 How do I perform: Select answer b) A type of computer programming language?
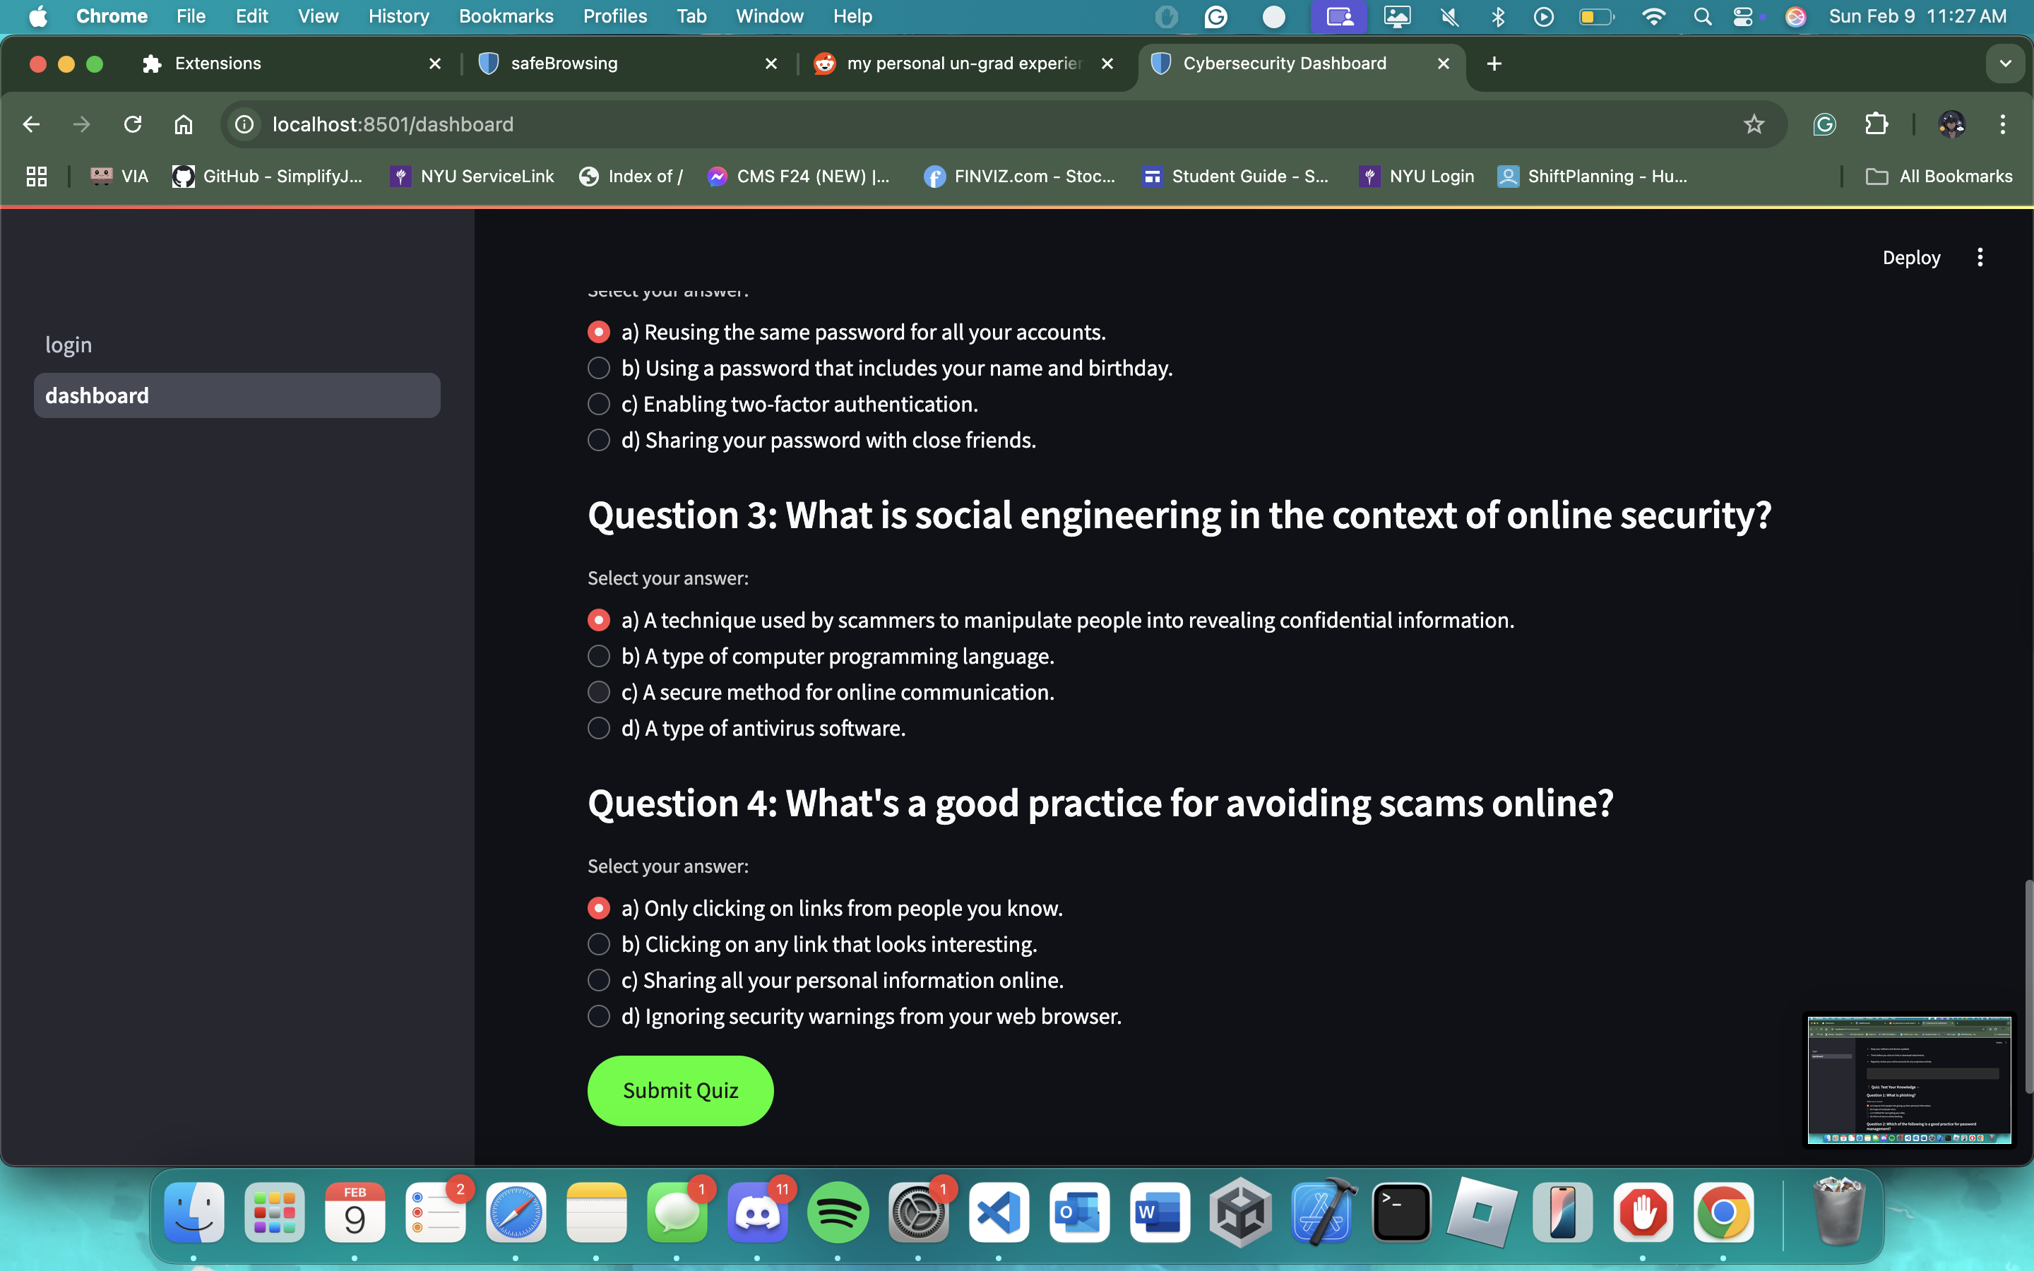click(x=598, y=656)
